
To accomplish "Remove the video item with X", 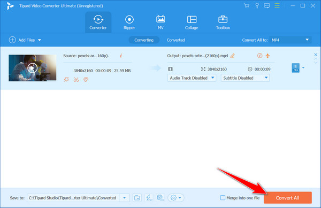I will tap(316, 55).
